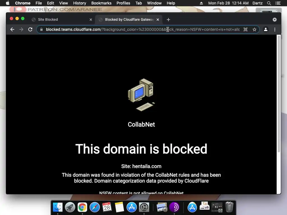287x215 pixels.
Task: Click the address bar URL field
Action: tap(143, 29)
